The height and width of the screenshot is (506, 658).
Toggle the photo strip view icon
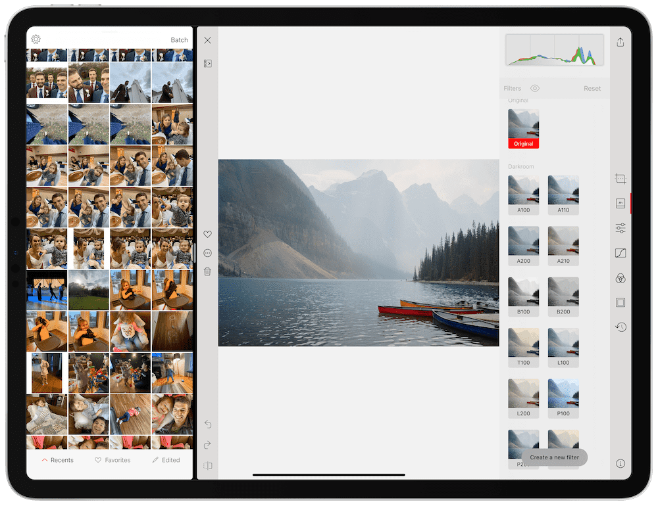pyautogui.click(x=207, y=63)
